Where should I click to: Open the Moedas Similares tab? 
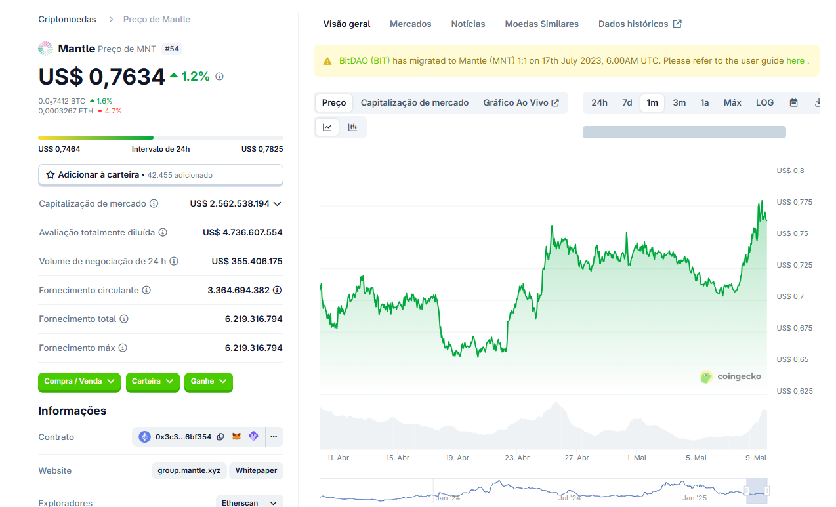542,24
